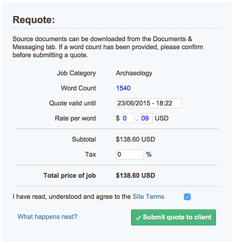235x244 pixels.
Task: Click the Quote valid until label
Action: coord(72,103)
